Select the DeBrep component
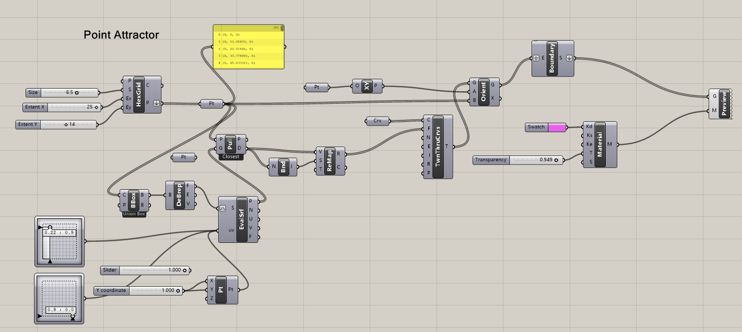742x332 pixels. click(179, 195)
